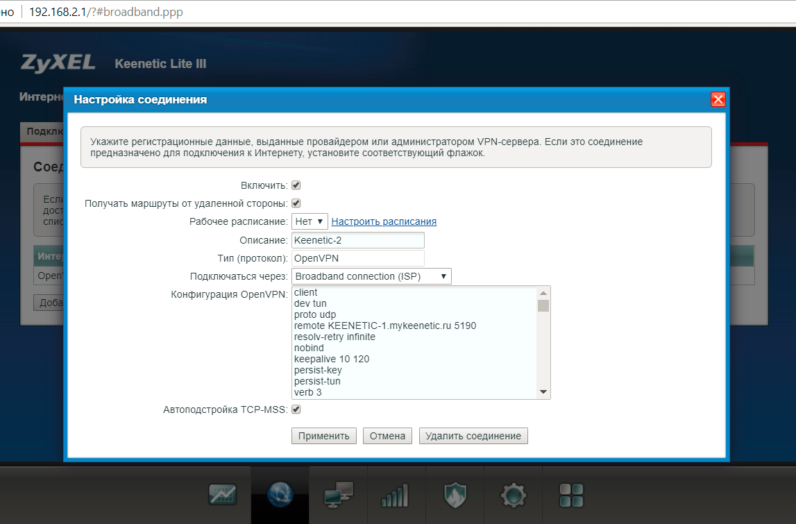Click 'Удалить соединение' button

(x=473, y=436)
